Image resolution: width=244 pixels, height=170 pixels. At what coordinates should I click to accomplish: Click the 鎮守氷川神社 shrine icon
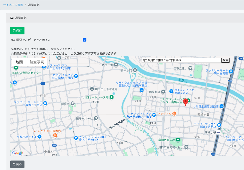click(96, 118)
